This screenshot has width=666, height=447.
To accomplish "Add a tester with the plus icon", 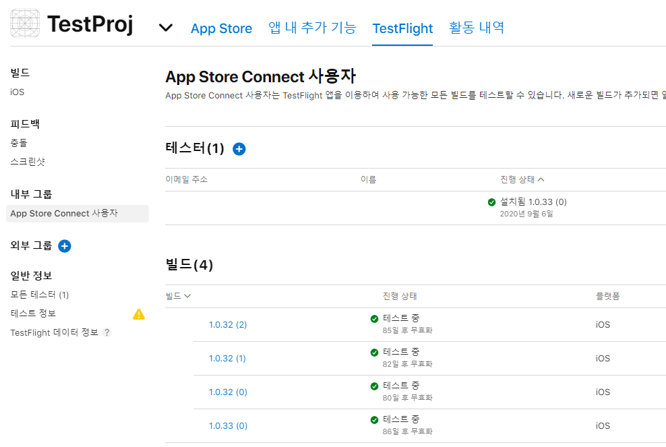I will point(239,149).
